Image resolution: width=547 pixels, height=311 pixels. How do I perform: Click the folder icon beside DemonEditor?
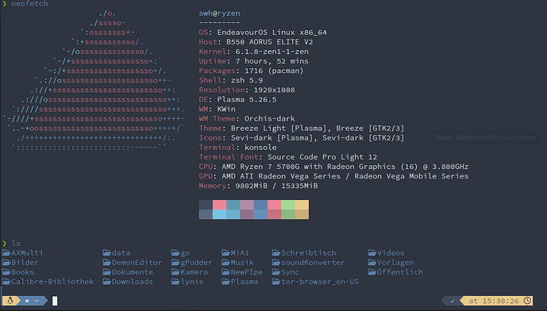106,262
